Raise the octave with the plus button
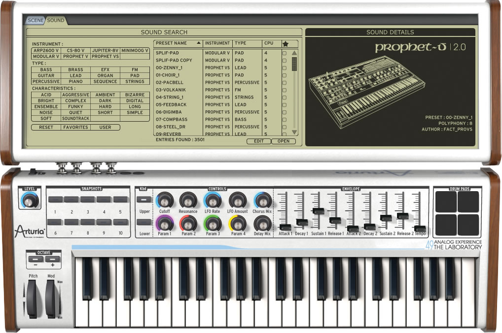The height and width of the screenshot is (333, 502). 52,259
